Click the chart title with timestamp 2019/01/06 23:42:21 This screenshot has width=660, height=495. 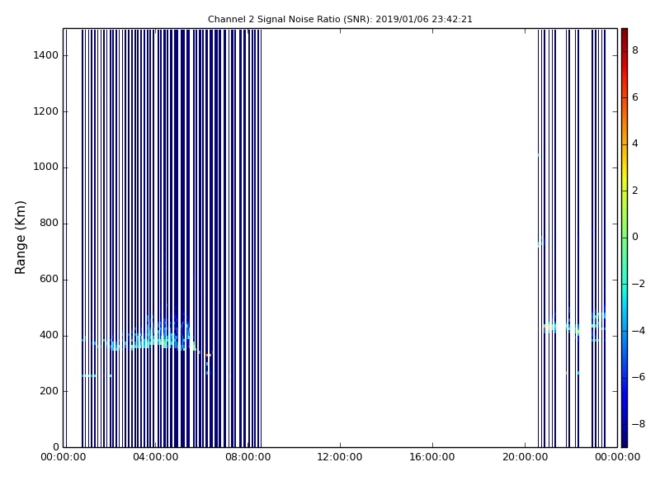coord(340,19)
